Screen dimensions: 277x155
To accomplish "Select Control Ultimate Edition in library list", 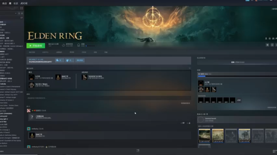I will click(11, 46).
